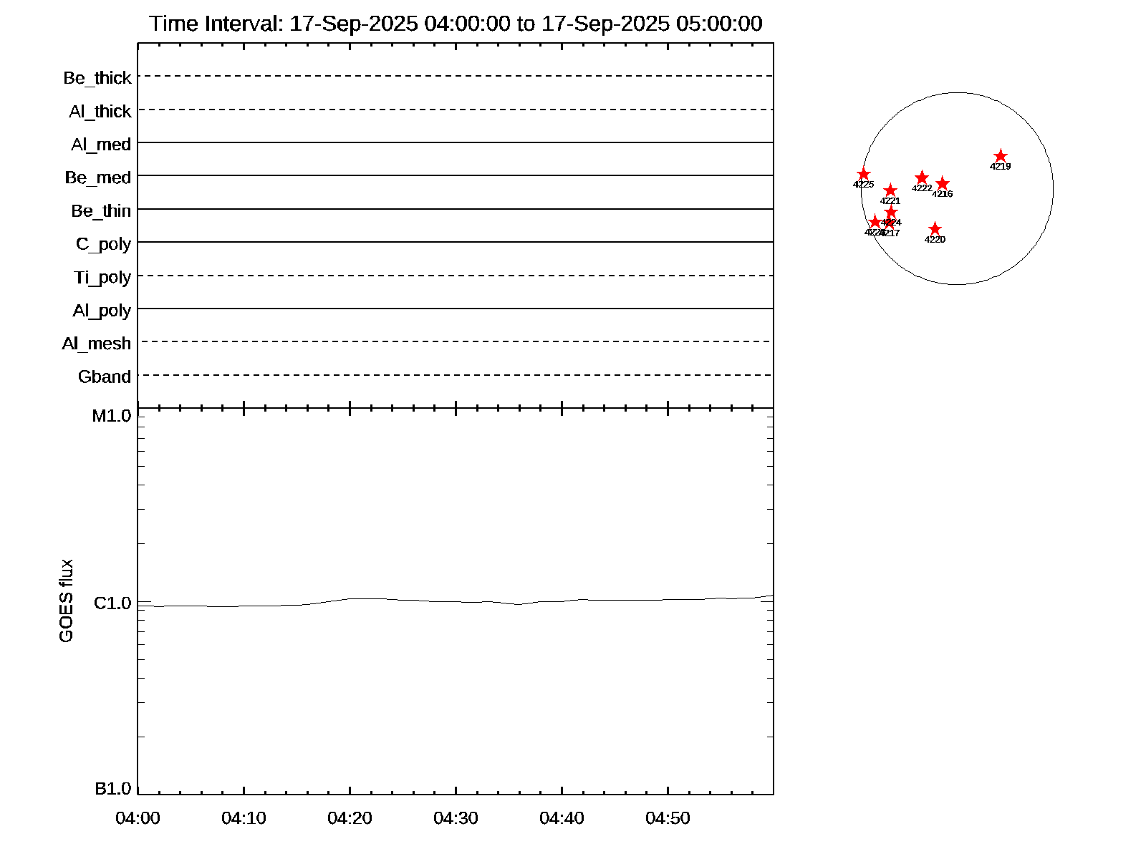Click the Gband filter label
The image size is (1146, 859).
tap(105, 377)
